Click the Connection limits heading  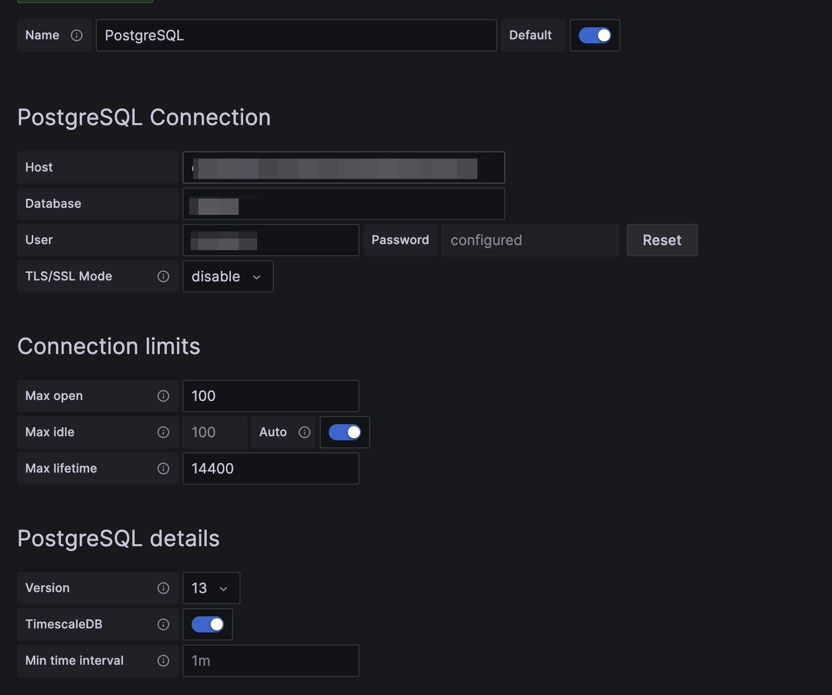point(109,346)
